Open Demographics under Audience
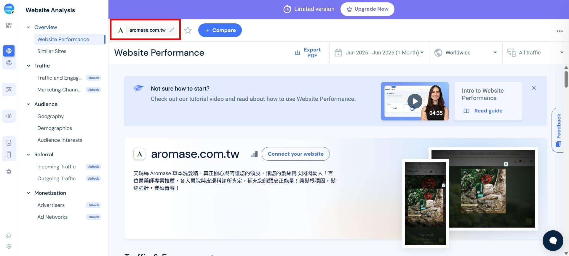This screenshot has height=256, width=569. pyautogui.click(x=55, y=128)
